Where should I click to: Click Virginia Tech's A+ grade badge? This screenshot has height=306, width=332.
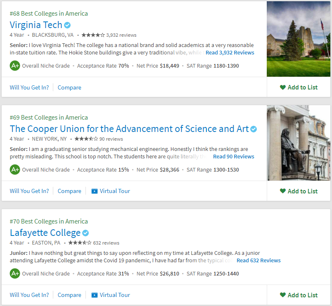click(15, 66)
